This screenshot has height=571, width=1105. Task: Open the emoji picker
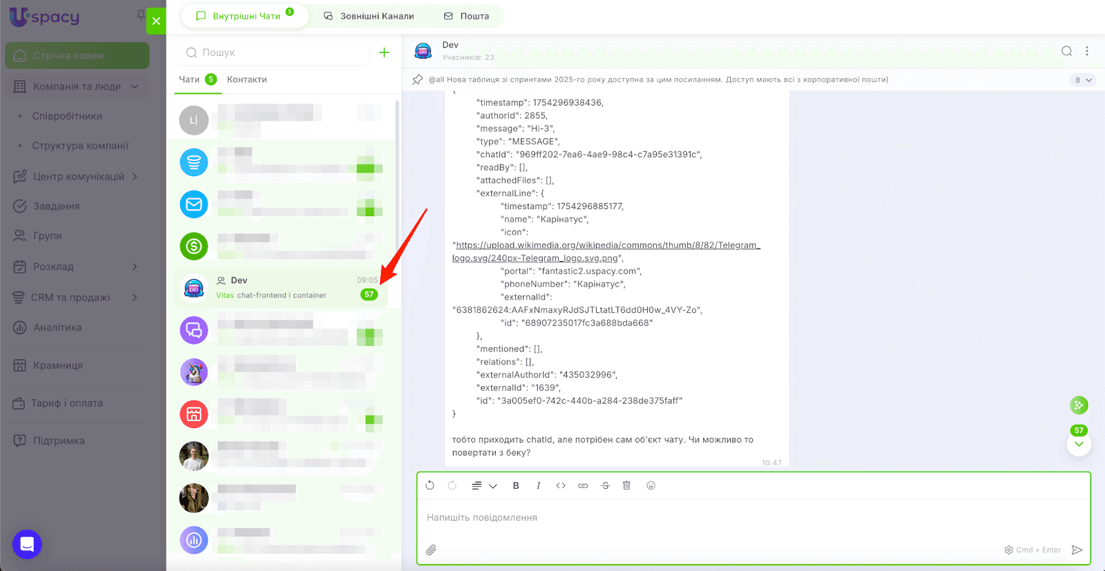[651, 485]
